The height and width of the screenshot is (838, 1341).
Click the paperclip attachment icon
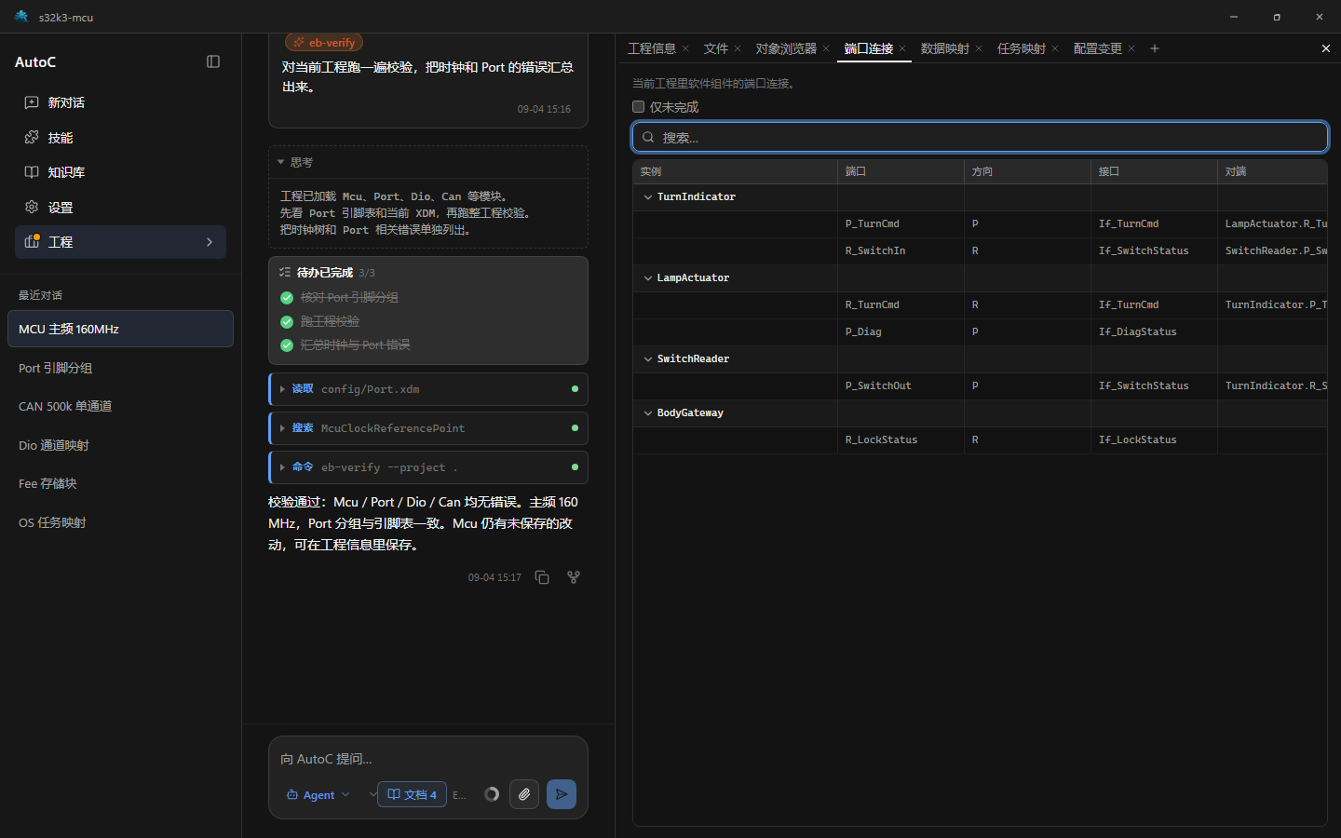click(524, 794)
